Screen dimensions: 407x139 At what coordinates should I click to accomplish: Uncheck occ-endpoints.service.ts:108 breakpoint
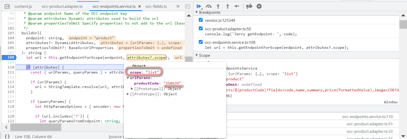pyautogui.click(x=201, y=42)
